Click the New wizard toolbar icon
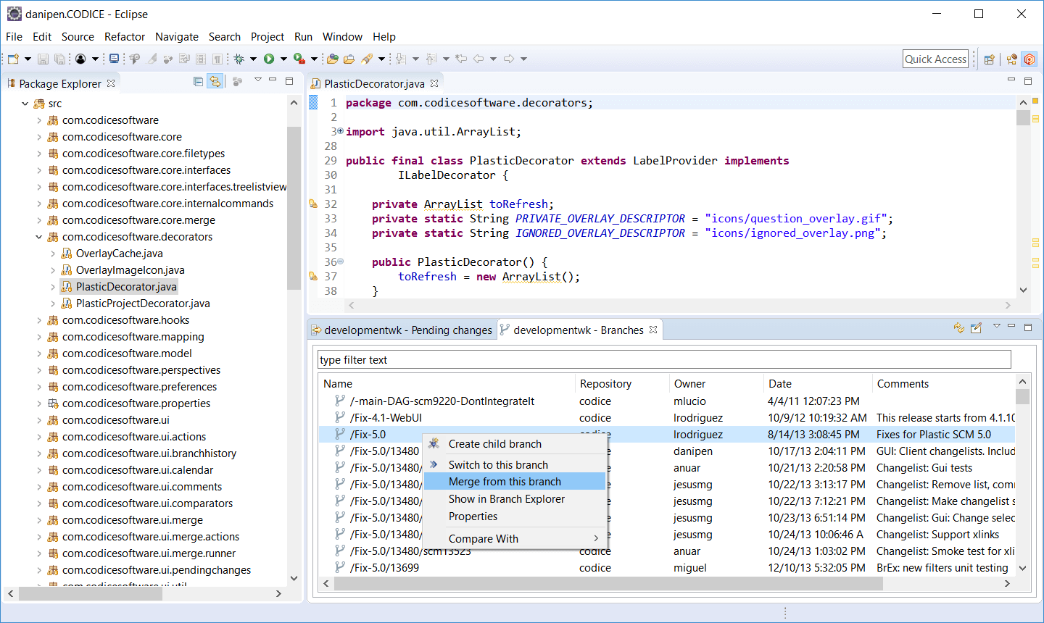 pyautogui.click(x=13, y=59)
